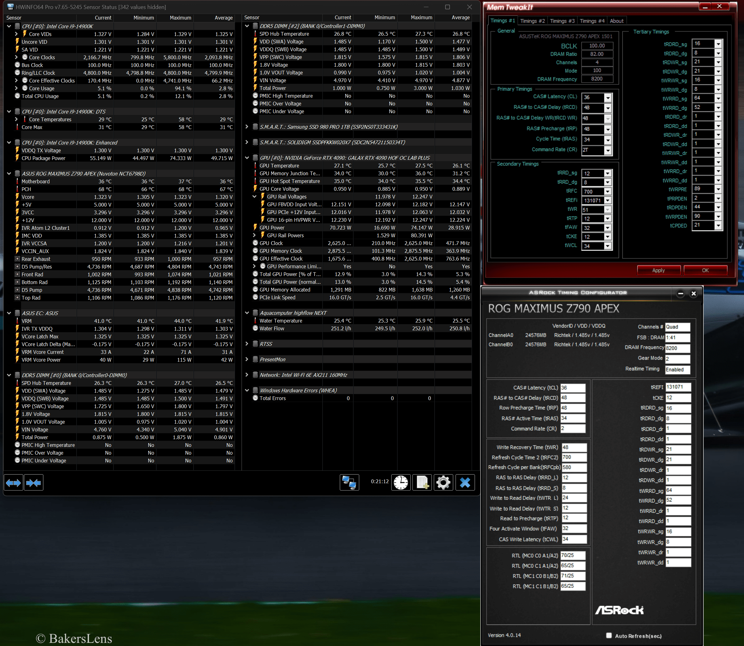Open HWiNFO sensor settings gear icon
The width and height of the screenshot is (744, 646).
(x=443, y=482)
